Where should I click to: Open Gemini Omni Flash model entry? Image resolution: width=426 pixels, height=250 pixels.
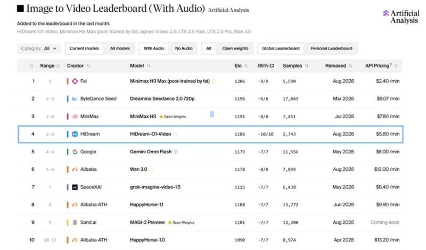coord(151,152)
